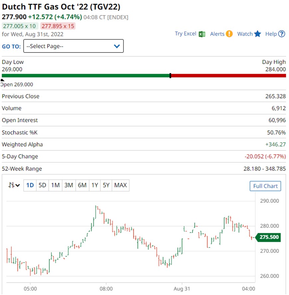Select the 1D chart range tab
The width and height of the screenshot is (289, 295).
click(x=30, y=185)
